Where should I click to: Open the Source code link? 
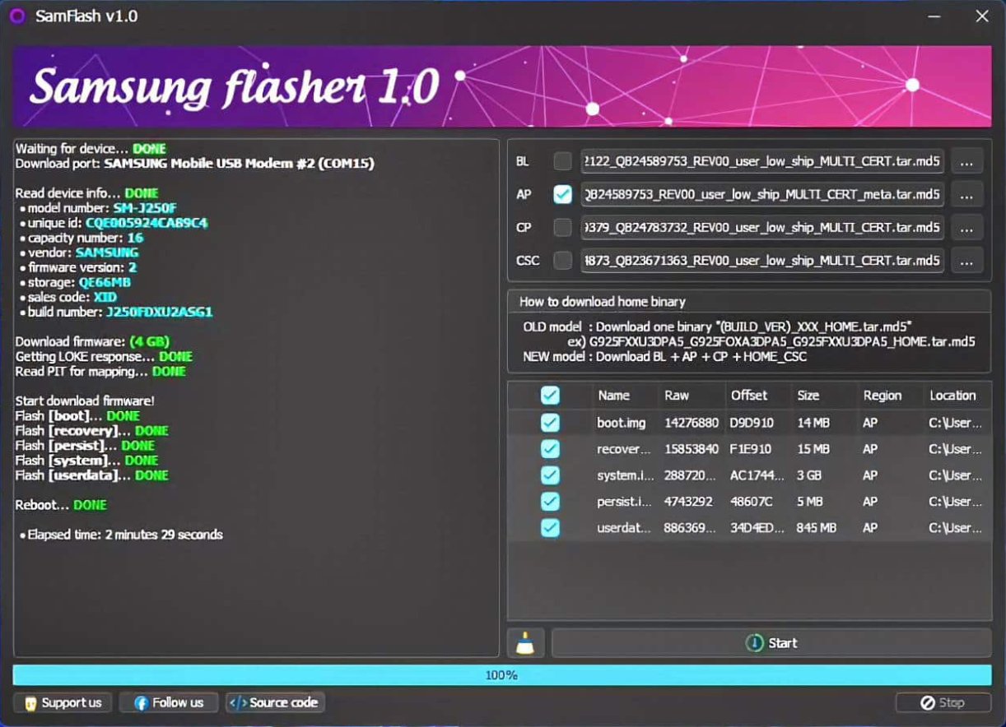tap(275, 702)
